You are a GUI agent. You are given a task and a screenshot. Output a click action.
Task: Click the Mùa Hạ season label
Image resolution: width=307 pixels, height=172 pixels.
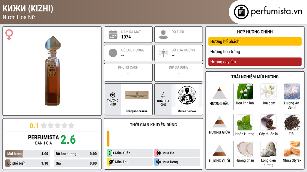click(168, 153)
